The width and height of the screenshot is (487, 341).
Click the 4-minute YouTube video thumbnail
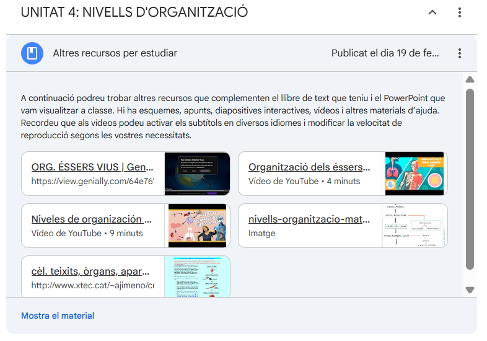click(414, 174)
